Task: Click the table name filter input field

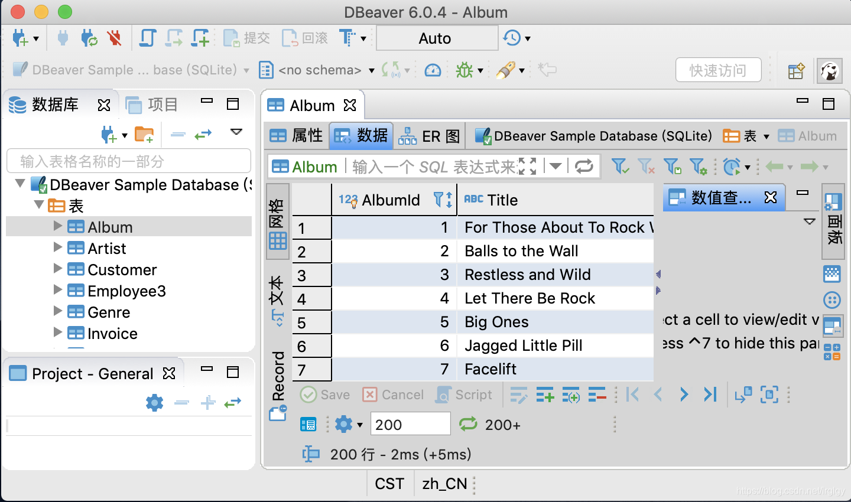Action: click(x=129, y=161)
